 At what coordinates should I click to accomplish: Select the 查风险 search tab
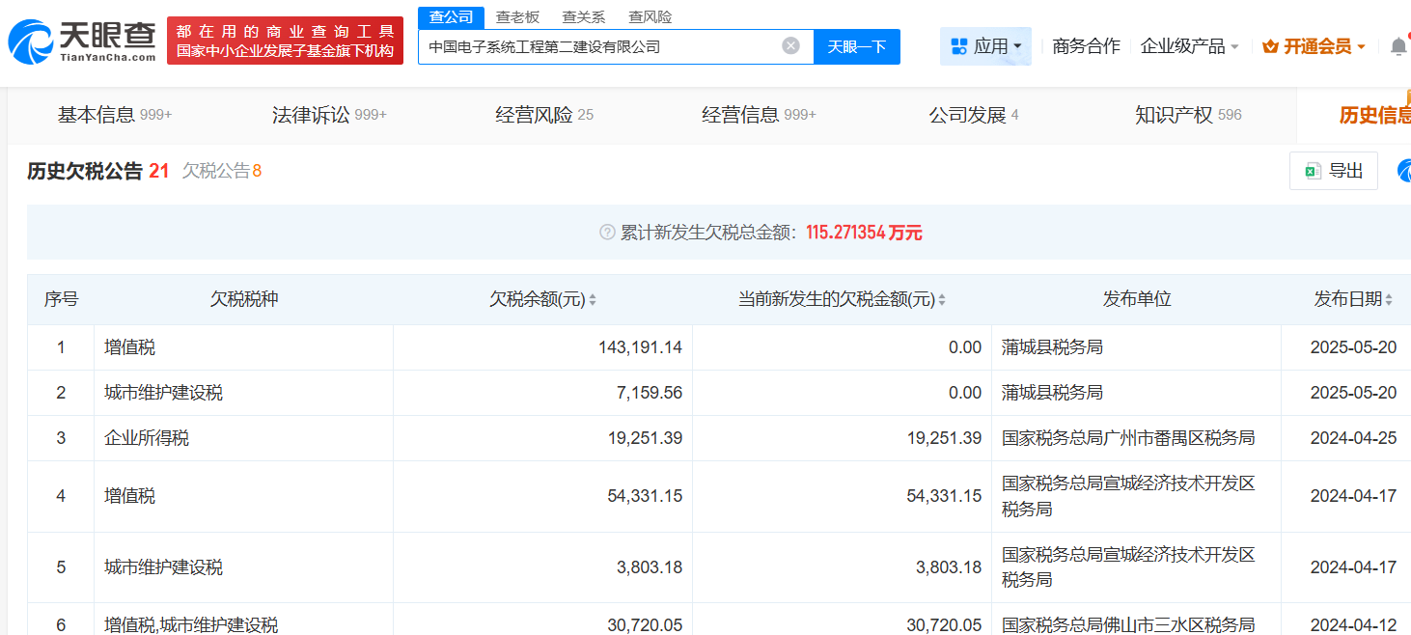(650, 16)
